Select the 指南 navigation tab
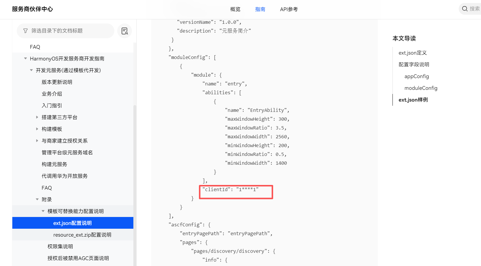 [260, 9]
